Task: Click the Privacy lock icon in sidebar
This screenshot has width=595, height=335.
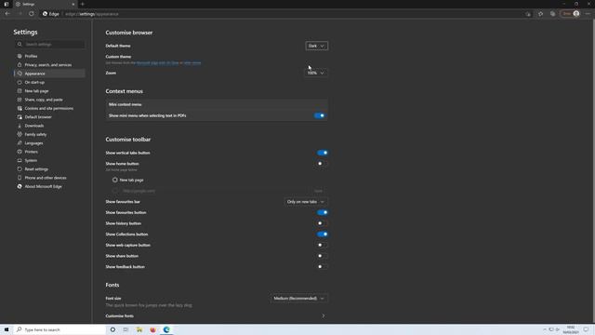Action: click(20, 65)
